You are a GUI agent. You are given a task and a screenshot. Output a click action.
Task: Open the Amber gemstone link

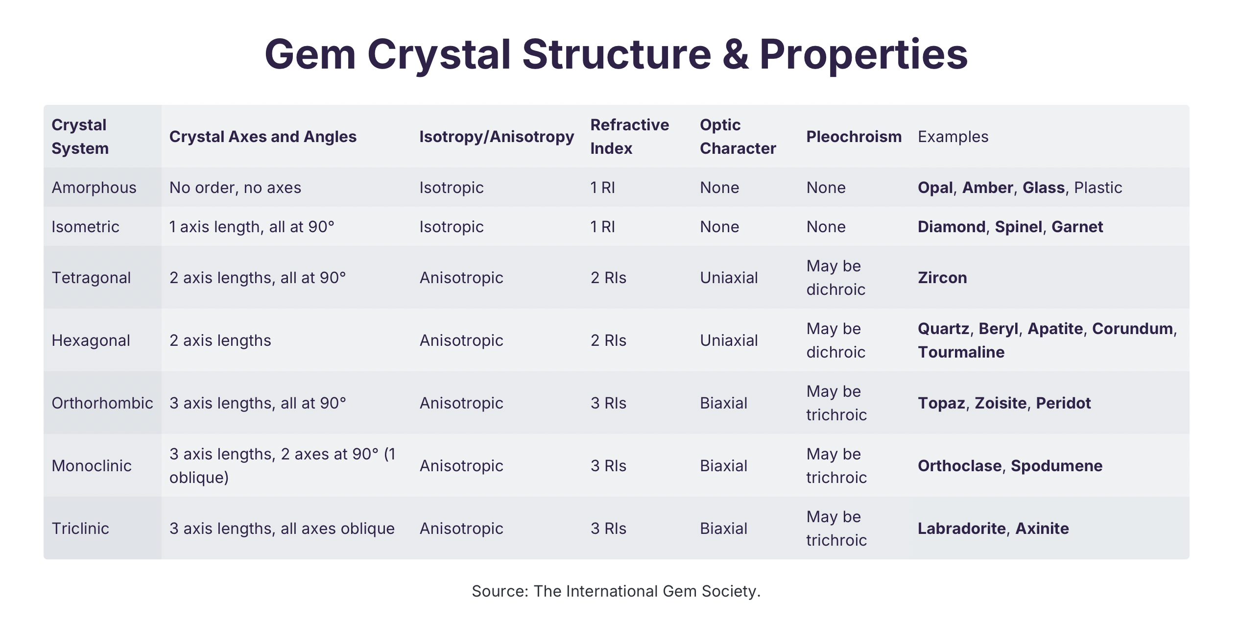click(987, 188)
